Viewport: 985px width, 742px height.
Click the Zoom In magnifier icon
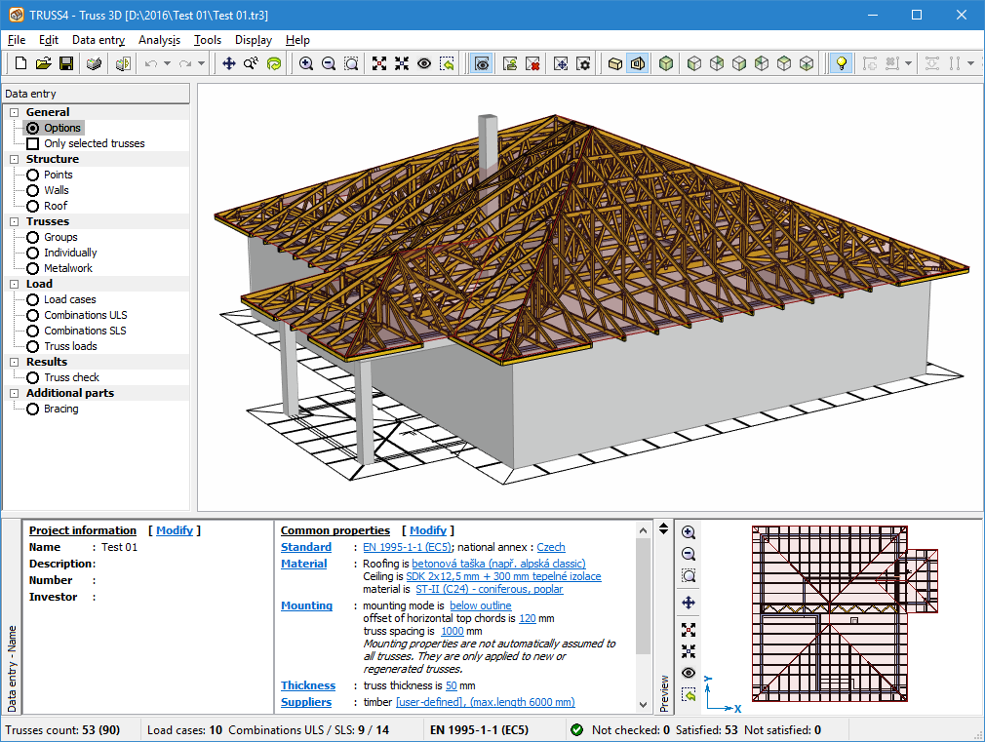click(x=307, y=62)
